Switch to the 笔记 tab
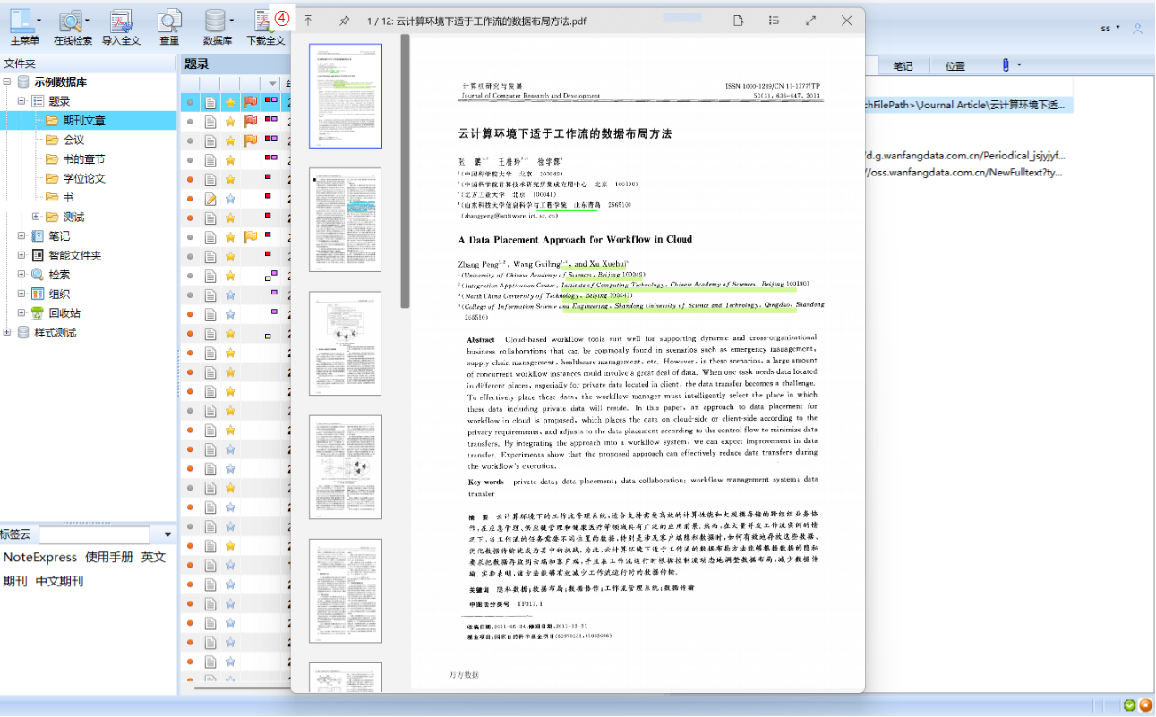Image resolution: width=1156 pixels, height=717 pixels. pyautogui.click(x=902, y=65)
